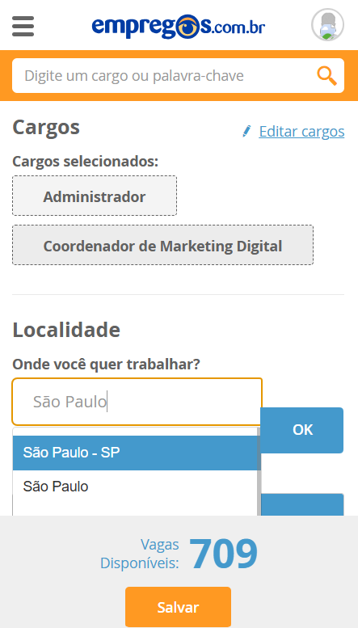Viewport: 358px width, 628px height.
Task: Click the pencil icon beside Editar cargos
Action: pos(246,131)
